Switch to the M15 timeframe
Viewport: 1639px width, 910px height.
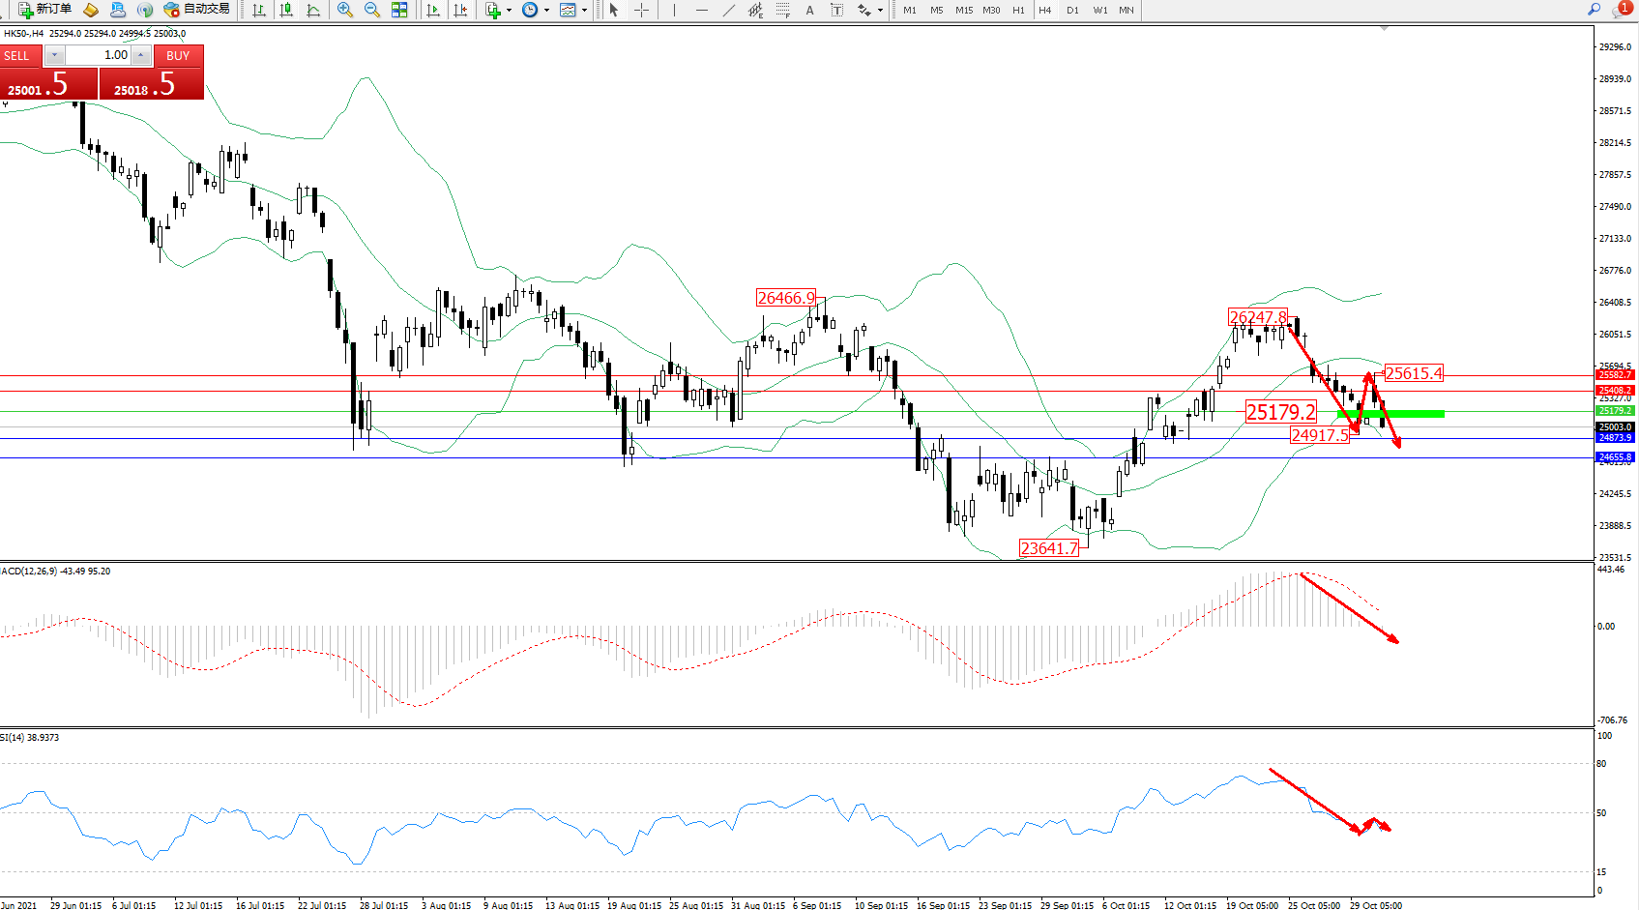click(963, 10)
